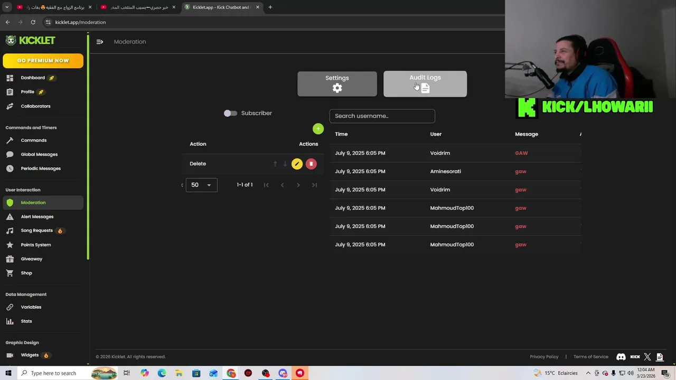Go to last page of actions
676x380 pixels.
(x=314, y=185)
